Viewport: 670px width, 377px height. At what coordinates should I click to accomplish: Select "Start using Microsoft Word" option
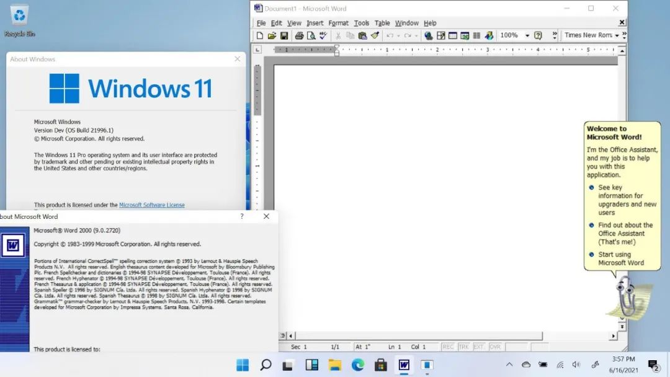(x=620, y=259)
